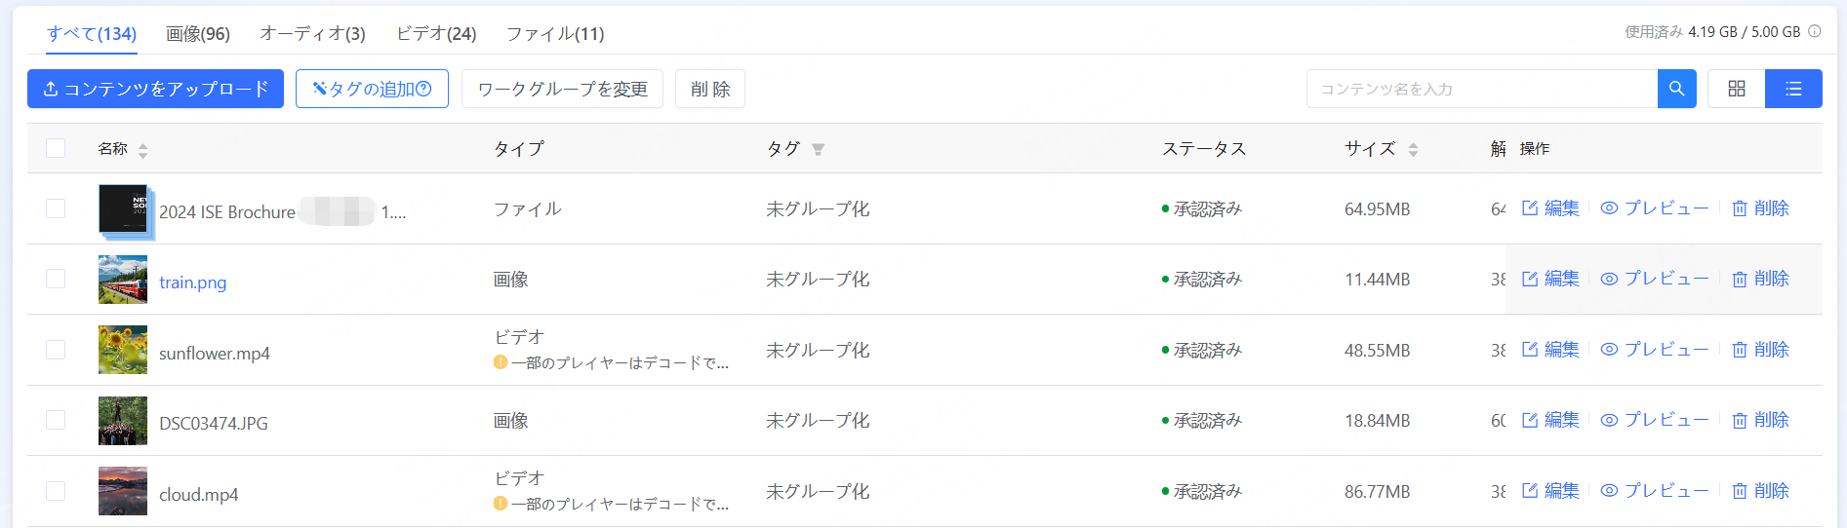1847x528 pixels.
Task: Open the タグ column filter
Action: tap(819, 149)
